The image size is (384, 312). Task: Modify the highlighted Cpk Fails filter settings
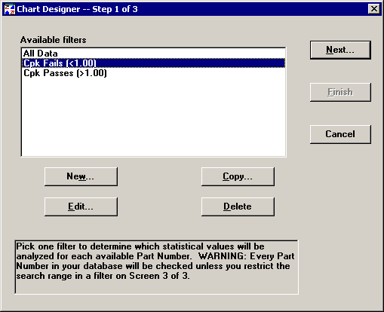click(x=81, y=206)
